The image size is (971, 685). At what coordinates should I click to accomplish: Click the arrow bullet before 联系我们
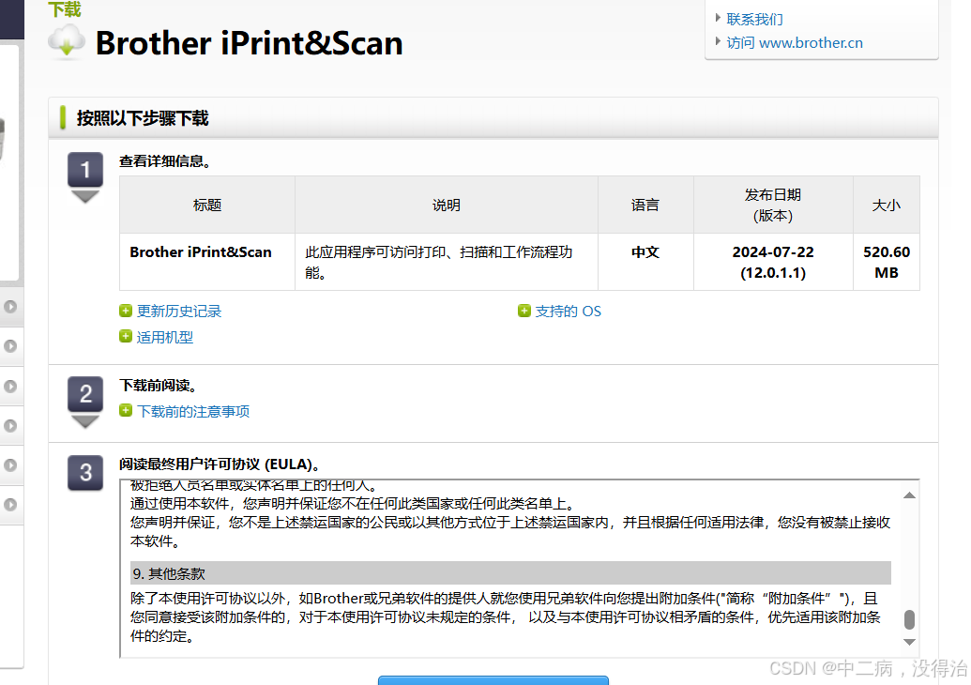click(x=718, y=18)
